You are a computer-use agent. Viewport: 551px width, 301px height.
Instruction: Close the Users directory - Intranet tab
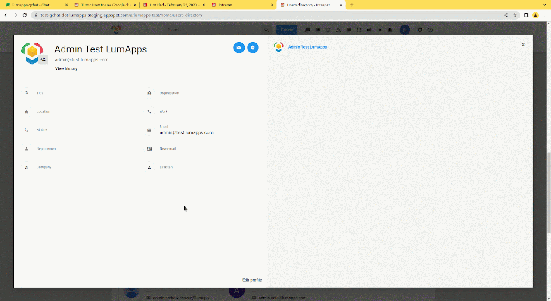(x=341, y=5)
